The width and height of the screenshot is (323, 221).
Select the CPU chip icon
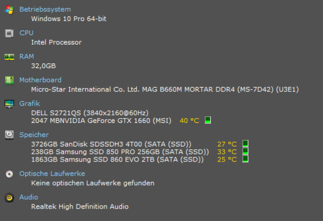tap(10, 33)
